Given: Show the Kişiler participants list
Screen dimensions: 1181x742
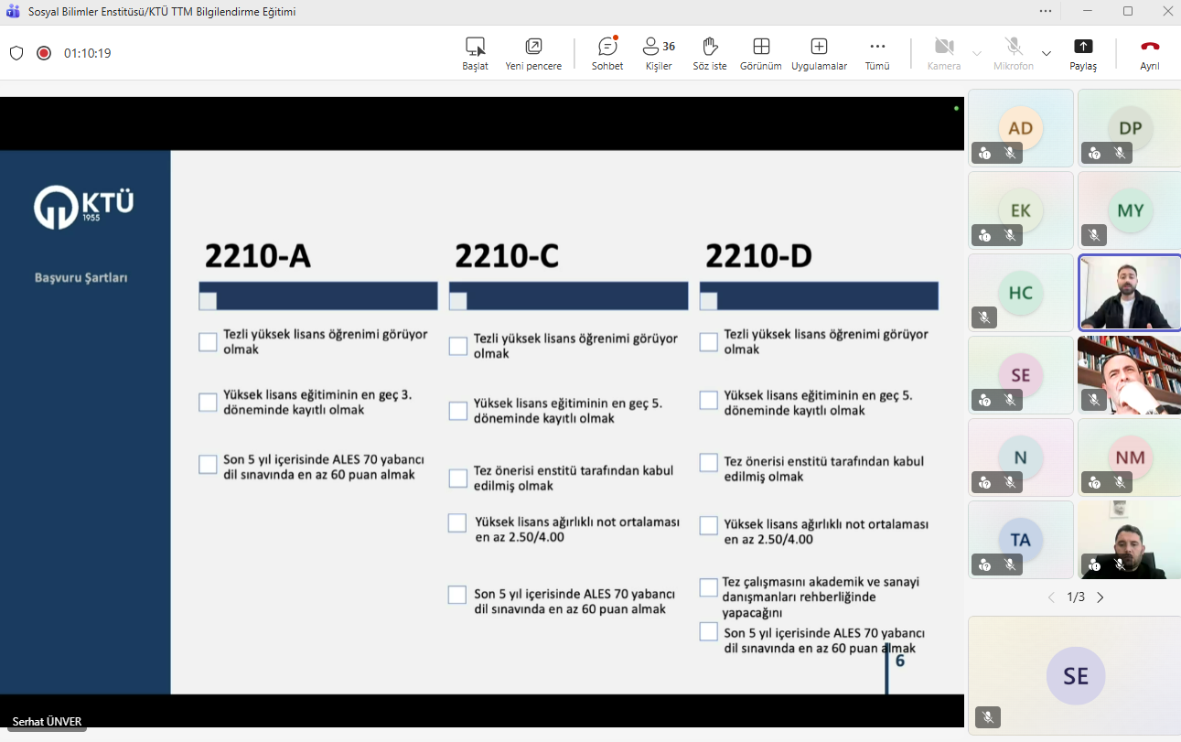Looking at the screenshot, I should (659, 53).
